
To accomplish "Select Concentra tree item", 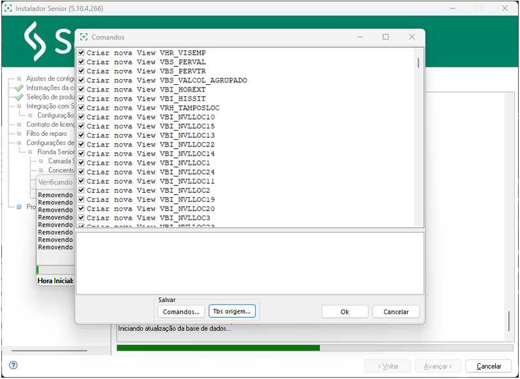I will 61,171.
